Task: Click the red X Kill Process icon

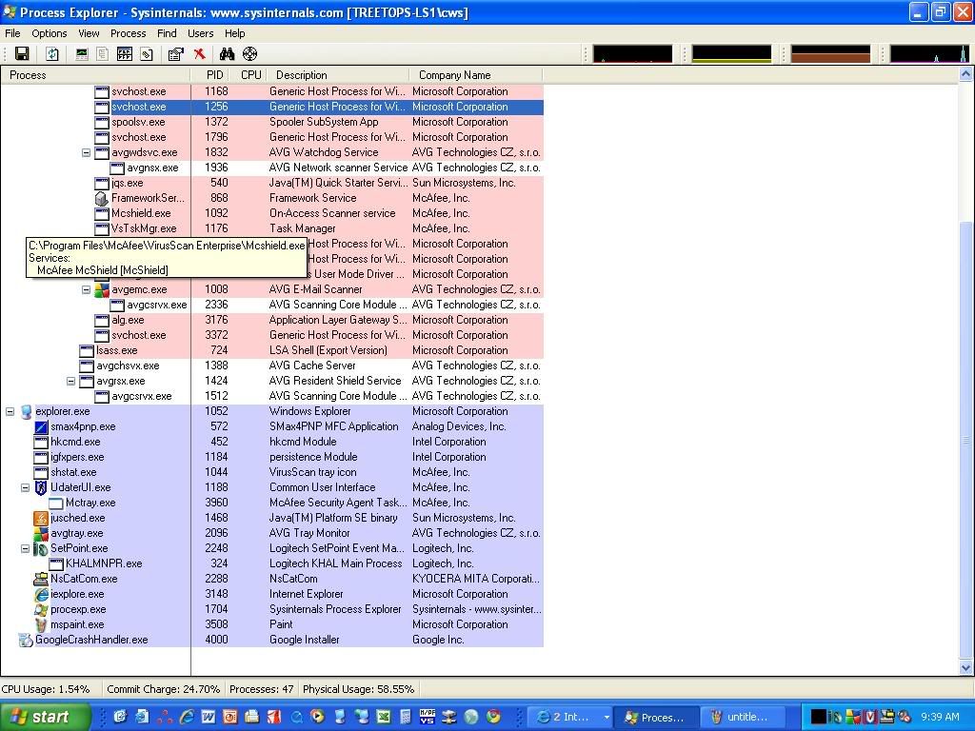Action: [199, 54]
